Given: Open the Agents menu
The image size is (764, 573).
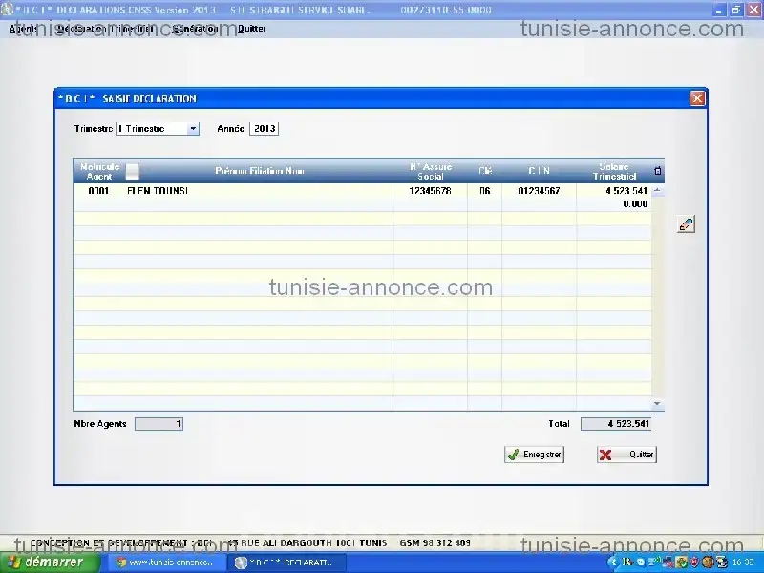Looking at the screenshot, I should tap(23, 29).
